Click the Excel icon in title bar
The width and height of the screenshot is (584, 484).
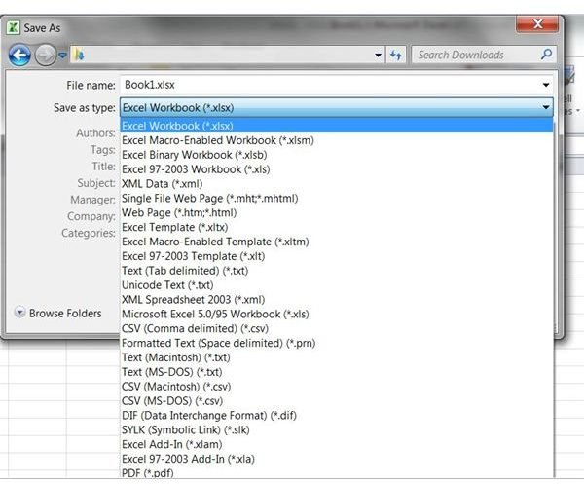click(13, 27)
